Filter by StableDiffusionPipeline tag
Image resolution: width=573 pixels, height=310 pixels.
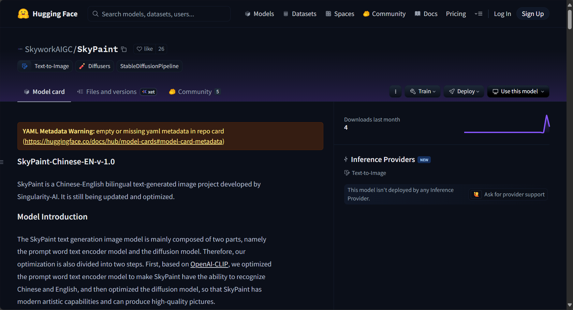pyautogui.click(x=149, y=66)
